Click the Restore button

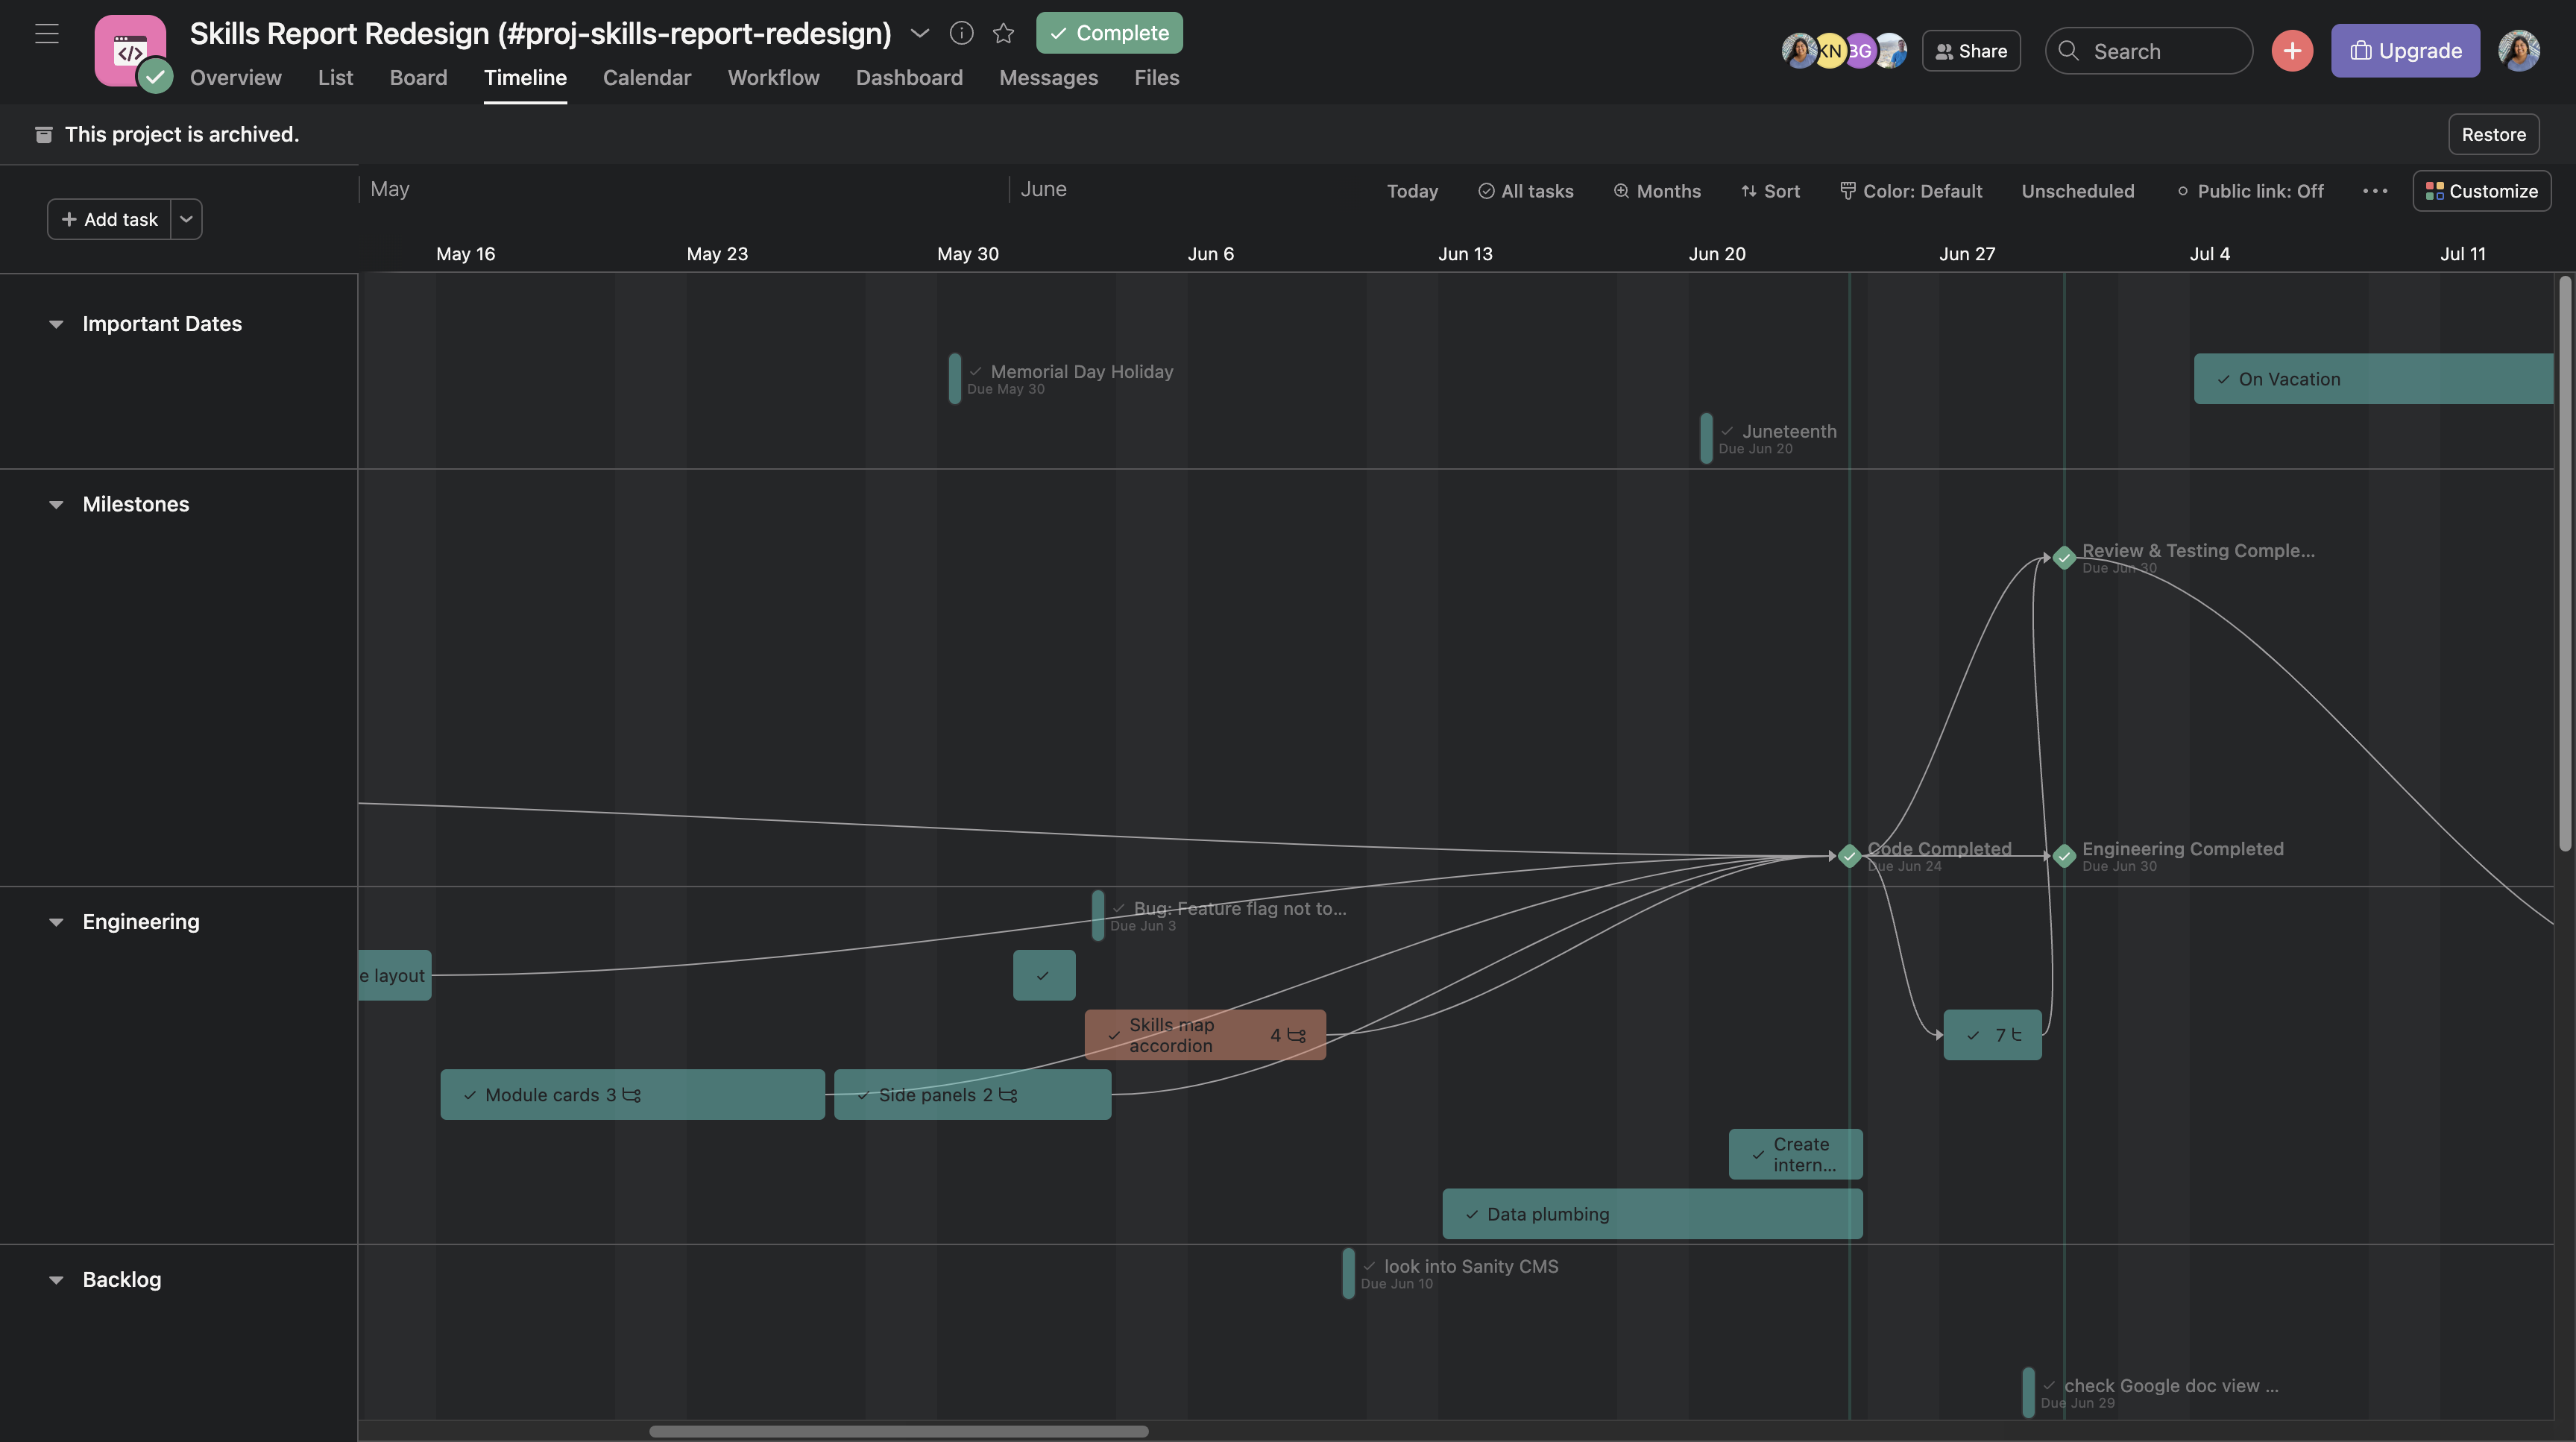tap(2493, 135)
